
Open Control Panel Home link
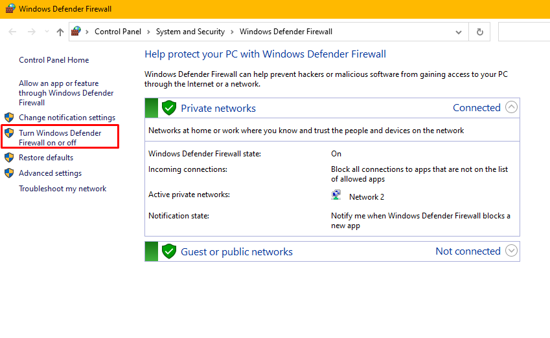pyautogui.click(x=54, y=60)
